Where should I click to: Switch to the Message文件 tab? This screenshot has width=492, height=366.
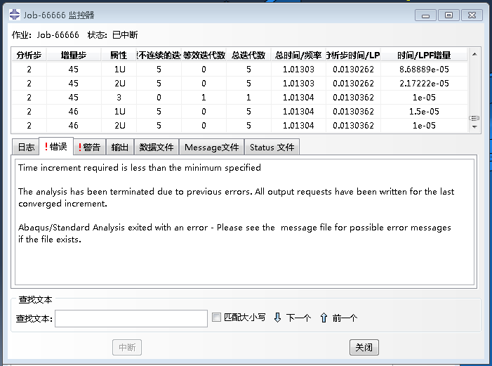click(212, 147)
